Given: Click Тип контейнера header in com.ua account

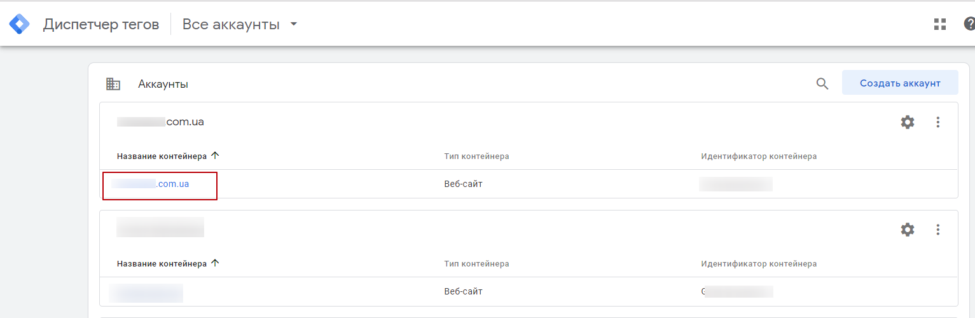Looking at the screenshot, I should click(x=476, y=156).
